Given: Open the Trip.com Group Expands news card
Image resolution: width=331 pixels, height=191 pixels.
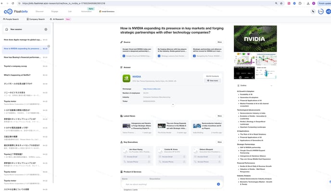Looking at the screenshot, I should pos(172,127).
